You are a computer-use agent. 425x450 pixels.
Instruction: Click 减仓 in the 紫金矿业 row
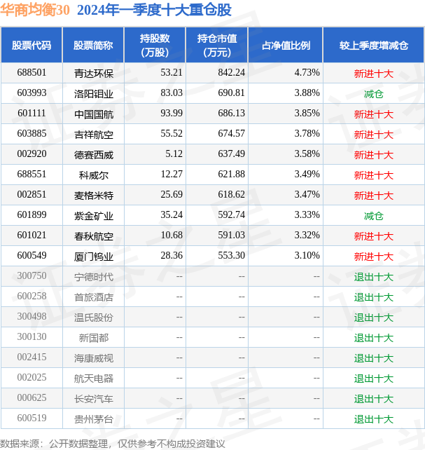click(374, 216)
